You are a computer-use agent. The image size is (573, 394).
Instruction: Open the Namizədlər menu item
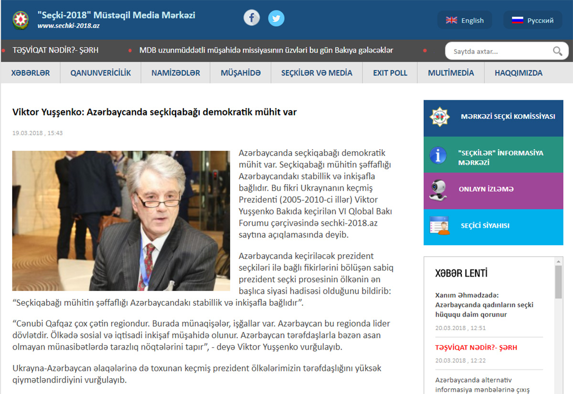point(175,73)
